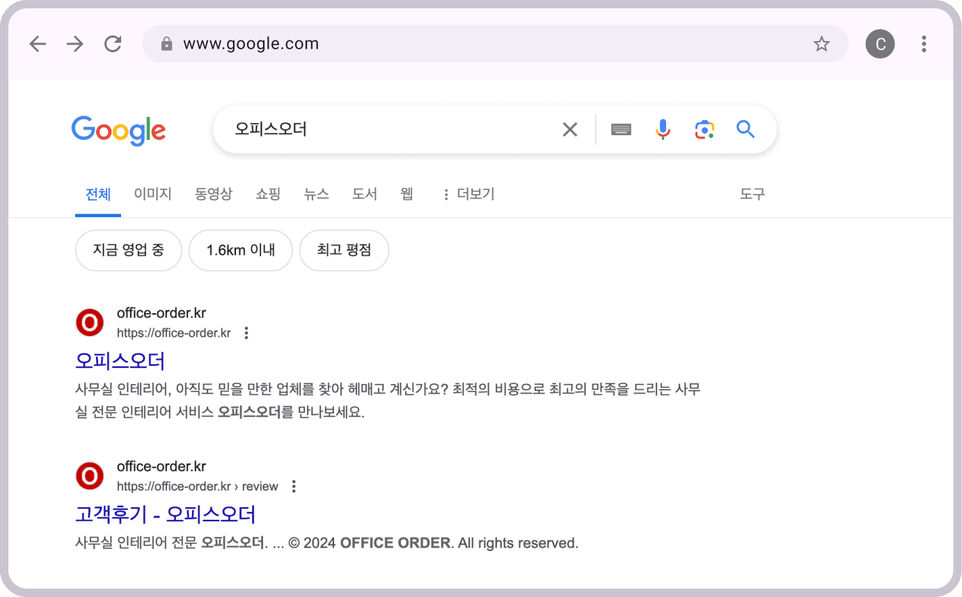Click the snippet mentioning © 2024 OFFICE ORDER

point(327,543)
